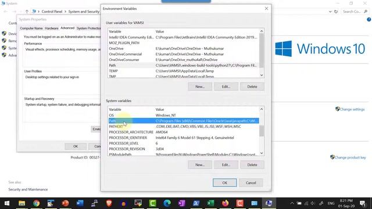
Task: Open the volume control in system tray
Action: pyautogui.click(x=313, y=203)
